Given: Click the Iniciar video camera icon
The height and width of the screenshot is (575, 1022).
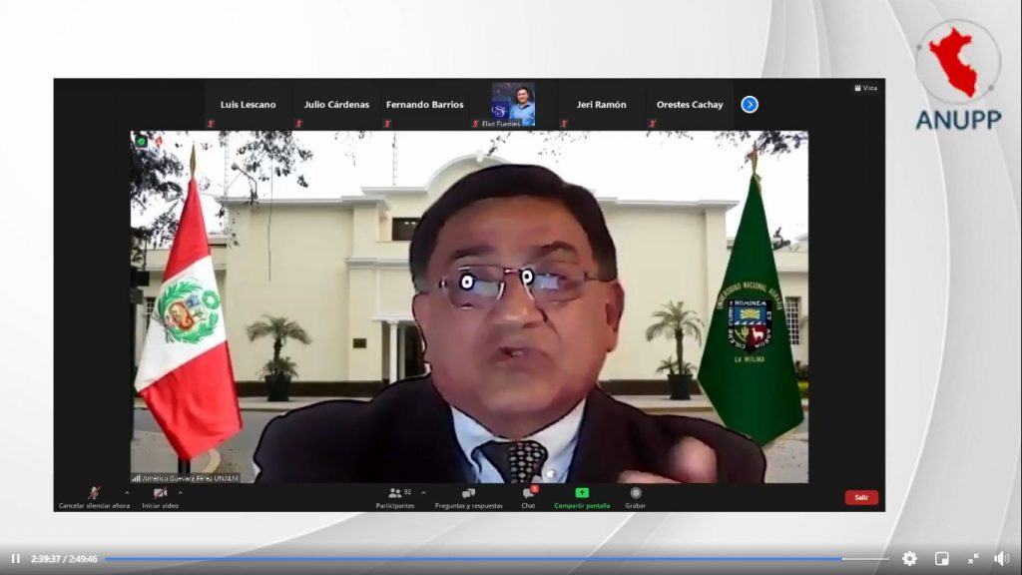Looking at the screenshot, I should (160, 493).
